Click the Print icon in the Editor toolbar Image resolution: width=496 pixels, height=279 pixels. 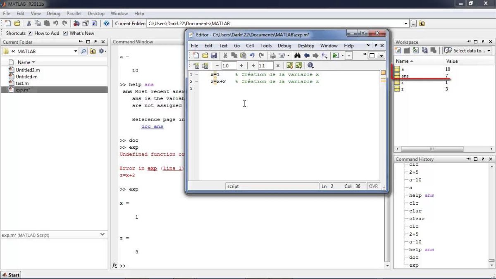coord(272,55)
